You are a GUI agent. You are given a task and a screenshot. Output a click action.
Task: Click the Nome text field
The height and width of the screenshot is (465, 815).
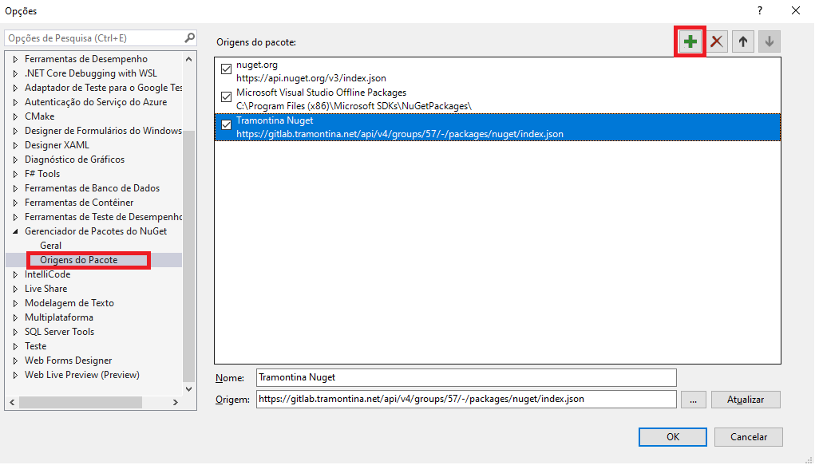click(465, 377)
